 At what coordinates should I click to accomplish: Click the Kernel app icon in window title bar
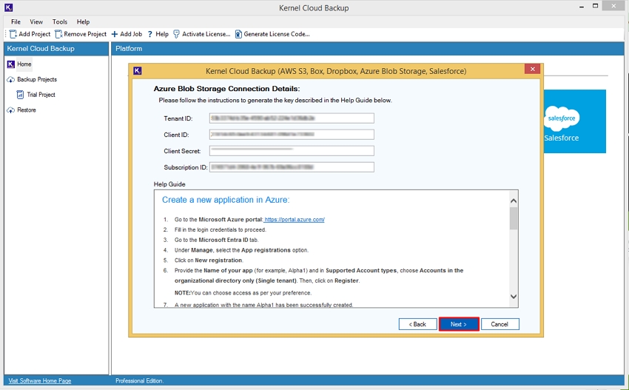click(x=8, y=7)
